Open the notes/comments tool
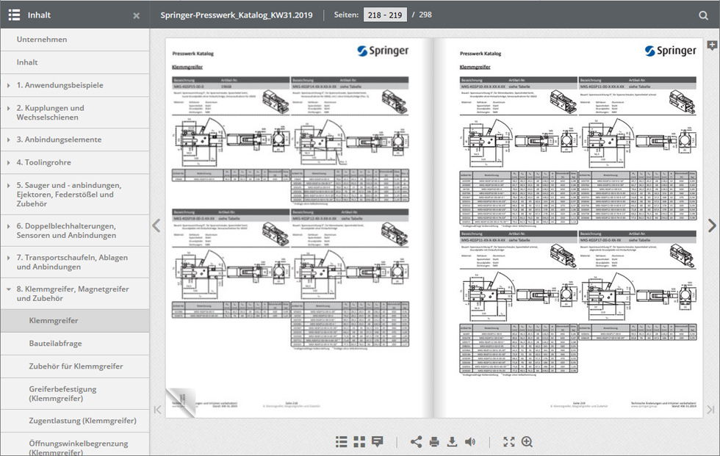720x456 pixels. tap(378, 442)
